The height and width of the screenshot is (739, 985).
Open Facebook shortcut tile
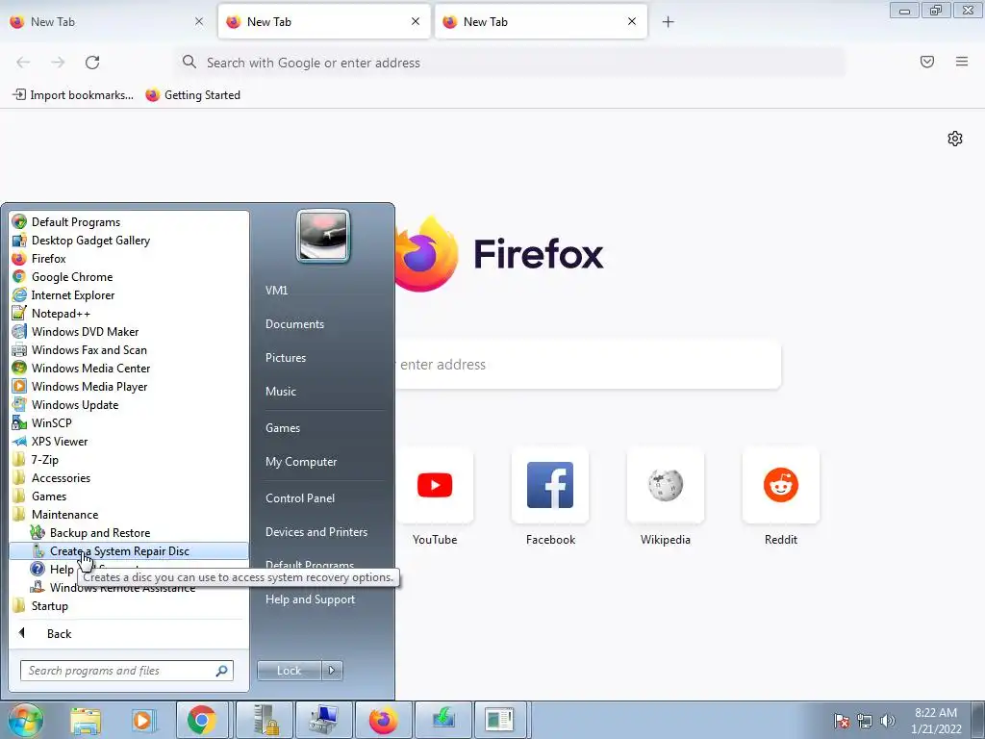tap(550, 485)
